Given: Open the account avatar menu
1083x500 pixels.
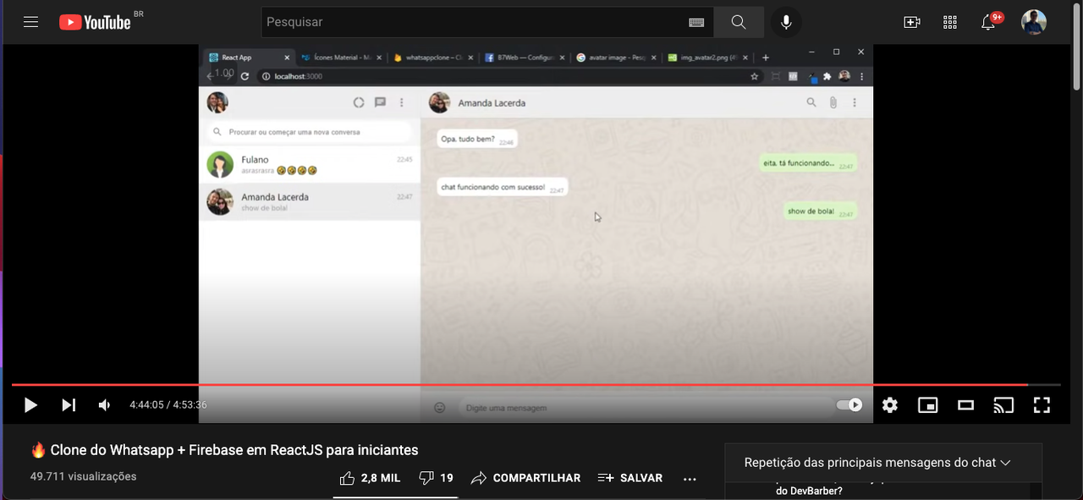Looking at the screenshot, I should pos(1034,22).
